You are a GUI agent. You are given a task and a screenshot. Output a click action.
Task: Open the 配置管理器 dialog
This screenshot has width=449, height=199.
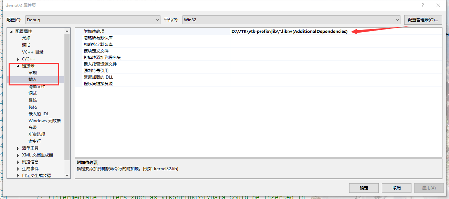423,20
